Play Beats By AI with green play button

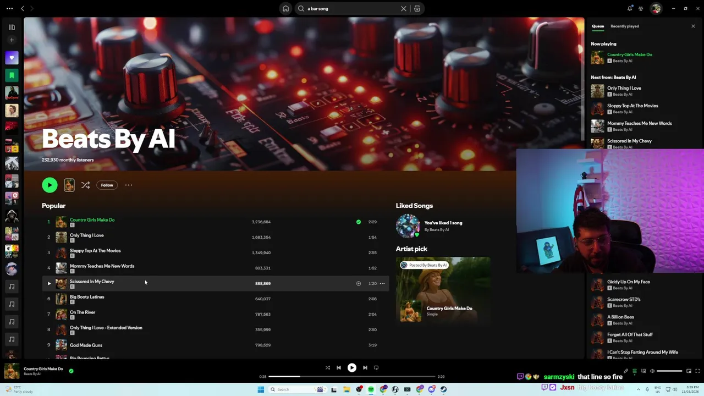pyautogui.click(x=50, y=185)
